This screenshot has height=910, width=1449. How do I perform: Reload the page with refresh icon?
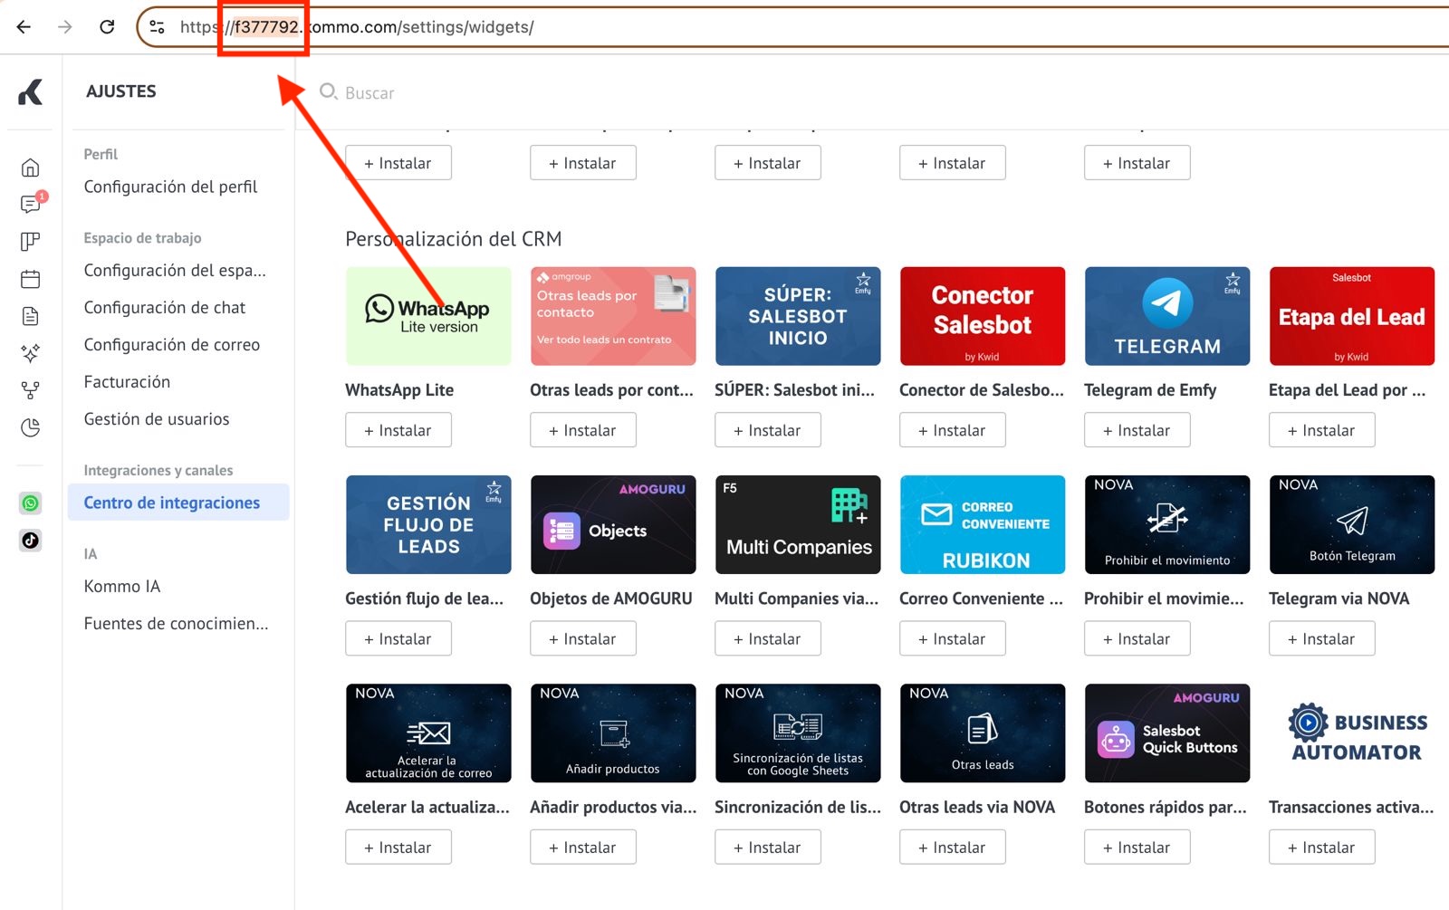pyautogui.click(x=107, y=27)
